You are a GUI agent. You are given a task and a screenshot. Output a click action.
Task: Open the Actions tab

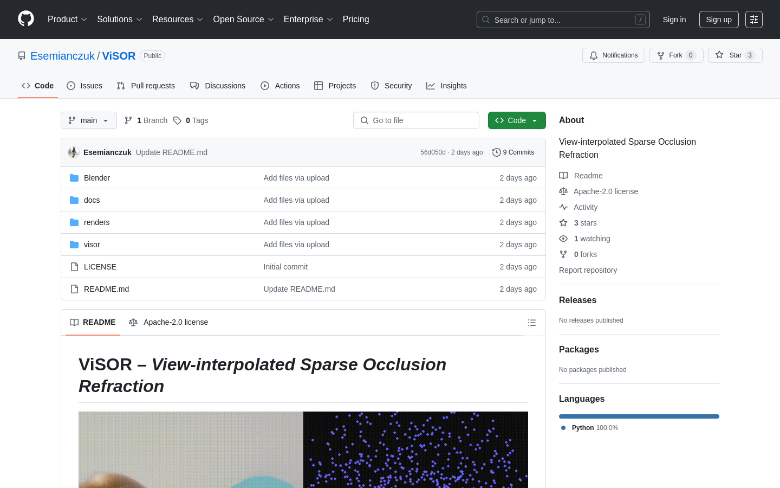[x=280, y=86]
